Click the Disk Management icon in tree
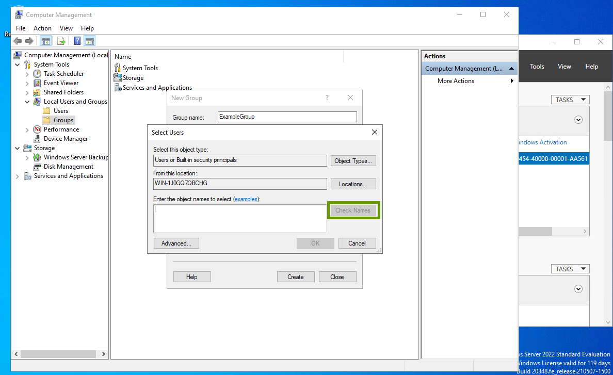 pos(37,167)
